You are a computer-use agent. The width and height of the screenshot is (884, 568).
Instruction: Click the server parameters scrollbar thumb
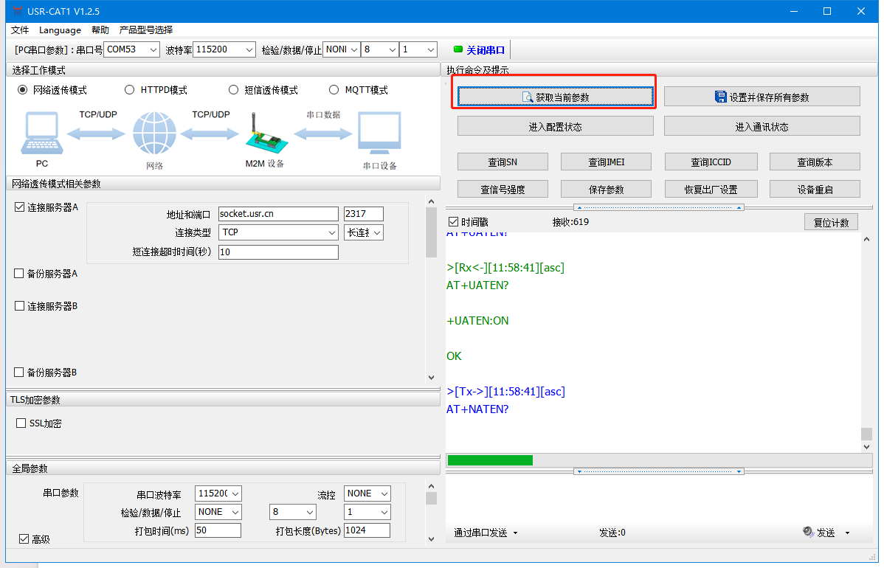click(431, 232)
